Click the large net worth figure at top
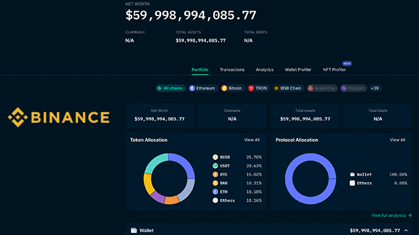Screen dimensions: 419x235 (191, 15)
